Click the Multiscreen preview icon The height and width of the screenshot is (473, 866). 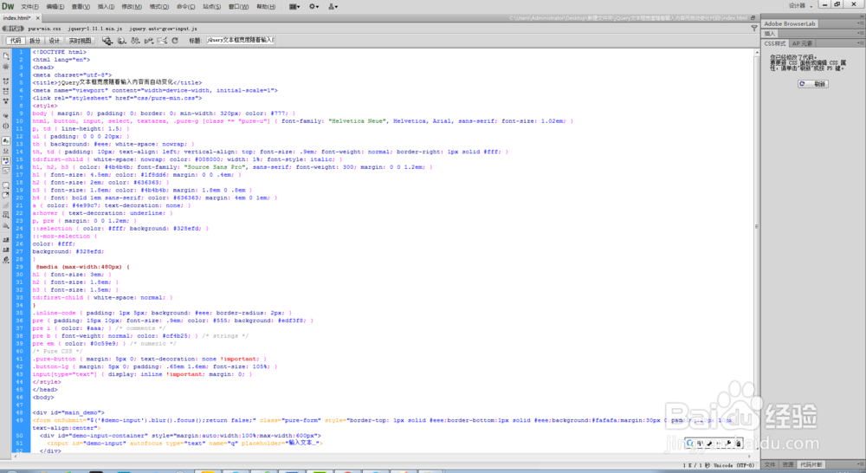point(107,41)
